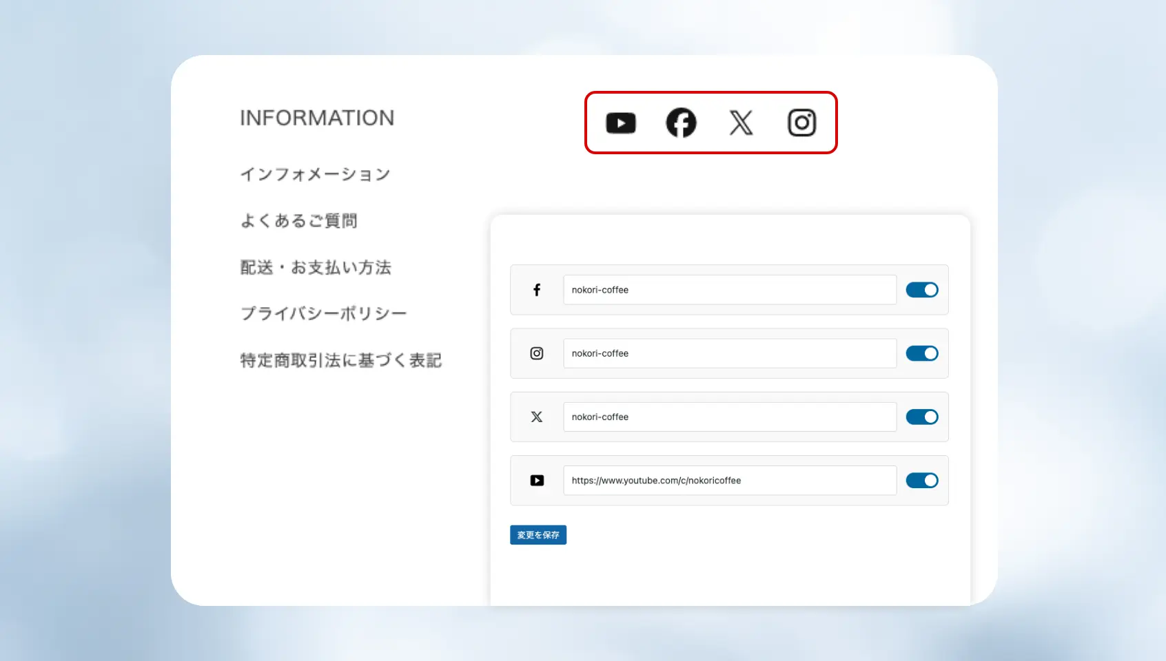The height and width of the screenshot is (661, 1166).
Task: Select the YouTube URL input field
Action: tap(730, 481)
